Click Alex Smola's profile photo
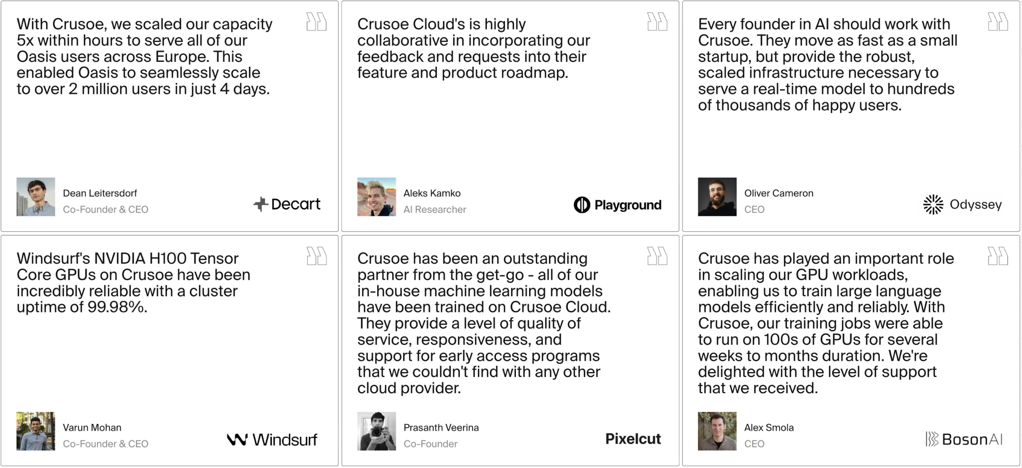 717,431
